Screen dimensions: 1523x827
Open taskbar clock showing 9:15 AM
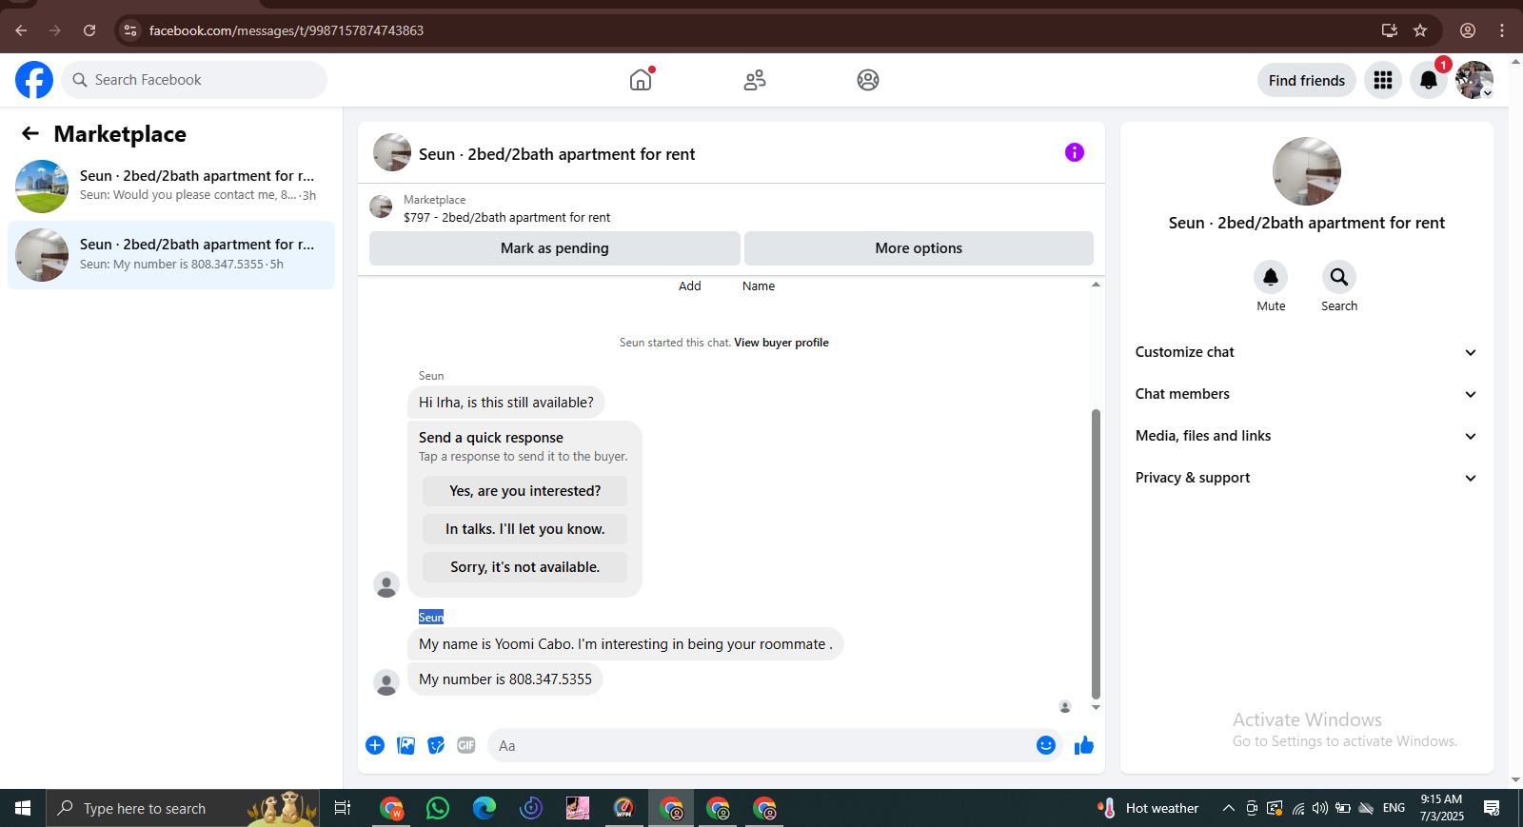pos(1441,808)
